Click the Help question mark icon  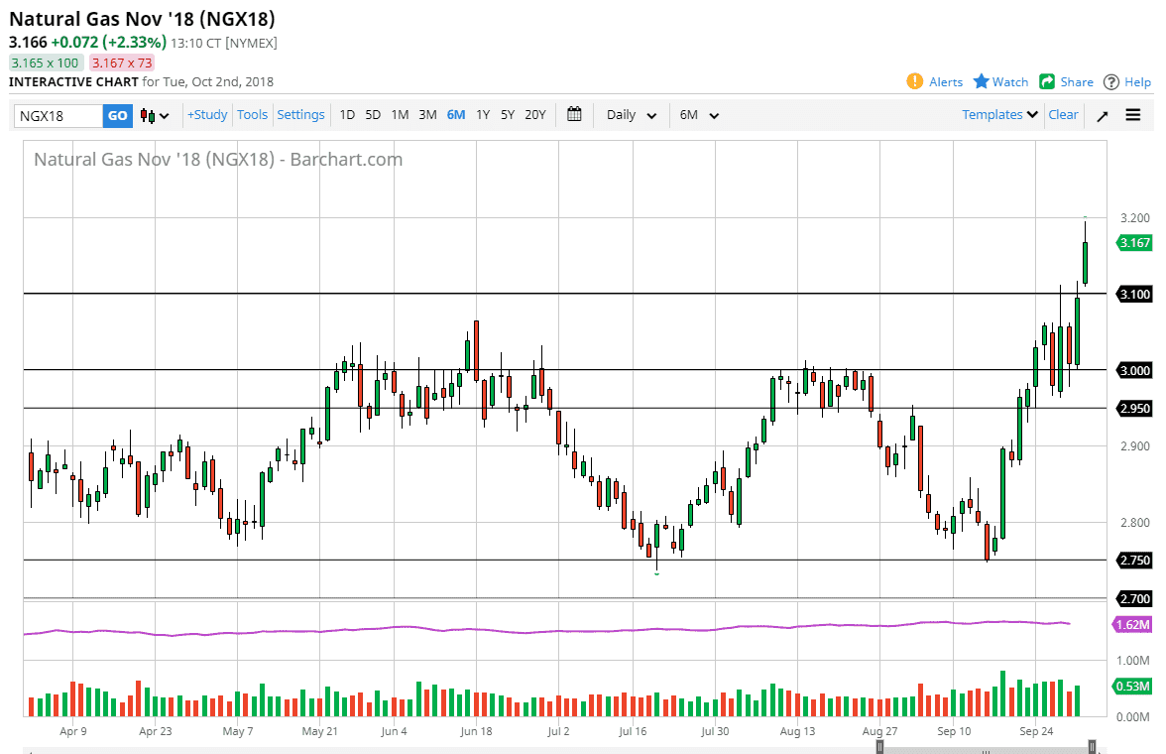click(x=1110, y=82)
